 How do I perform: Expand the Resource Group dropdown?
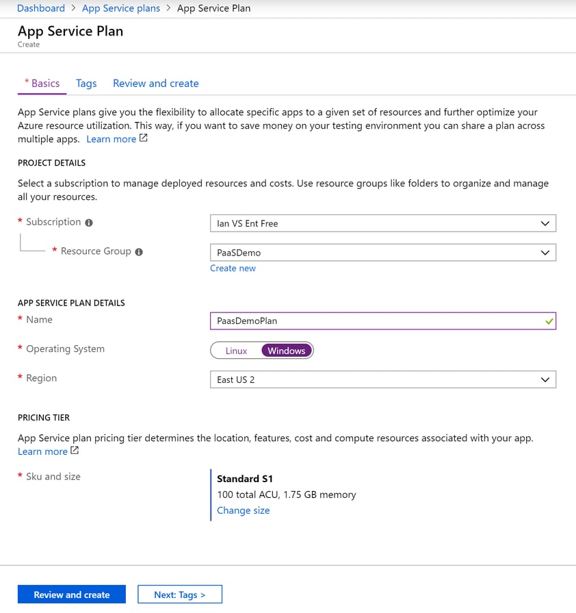click(382, 253)
